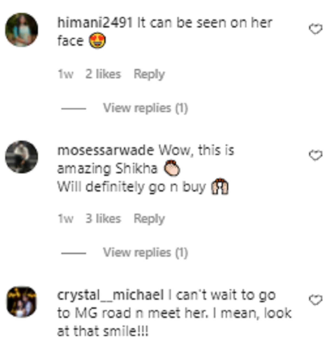
Task: Click the crystal__michael username
Action: [x=111, y=296]
